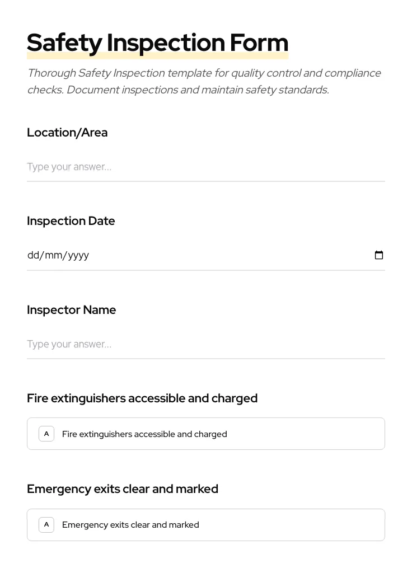The height and width of the screenshot is (573, 412).
Task: Click the 'Safety Inspection Form' heading
Action: click(157, 42)
